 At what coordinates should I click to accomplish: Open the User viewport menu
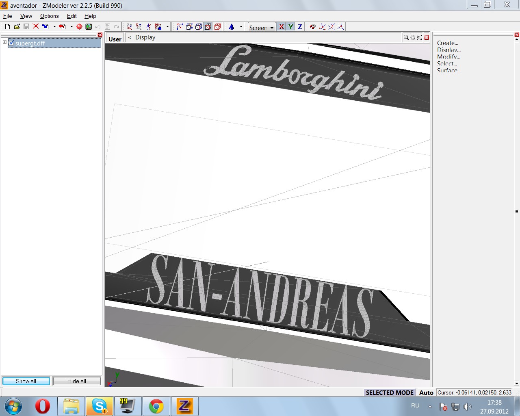point(115,39)
